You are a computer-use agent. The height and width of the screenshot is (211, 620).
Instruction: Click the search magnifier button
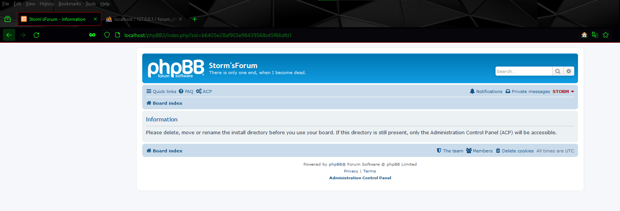tap(558, 71)
